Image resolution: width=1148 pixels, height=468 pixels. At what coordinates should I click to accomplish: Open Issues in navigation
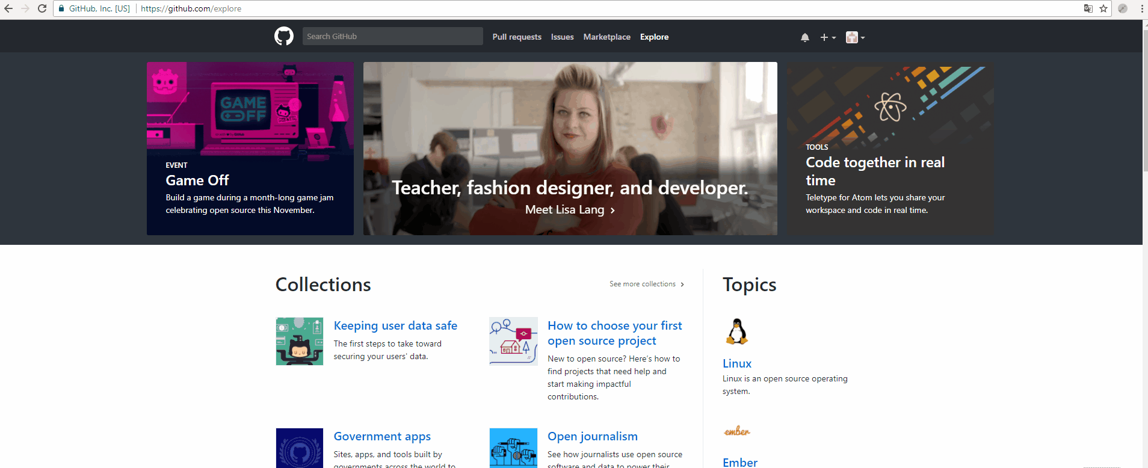pyautogui.click(x=562, y=37)
